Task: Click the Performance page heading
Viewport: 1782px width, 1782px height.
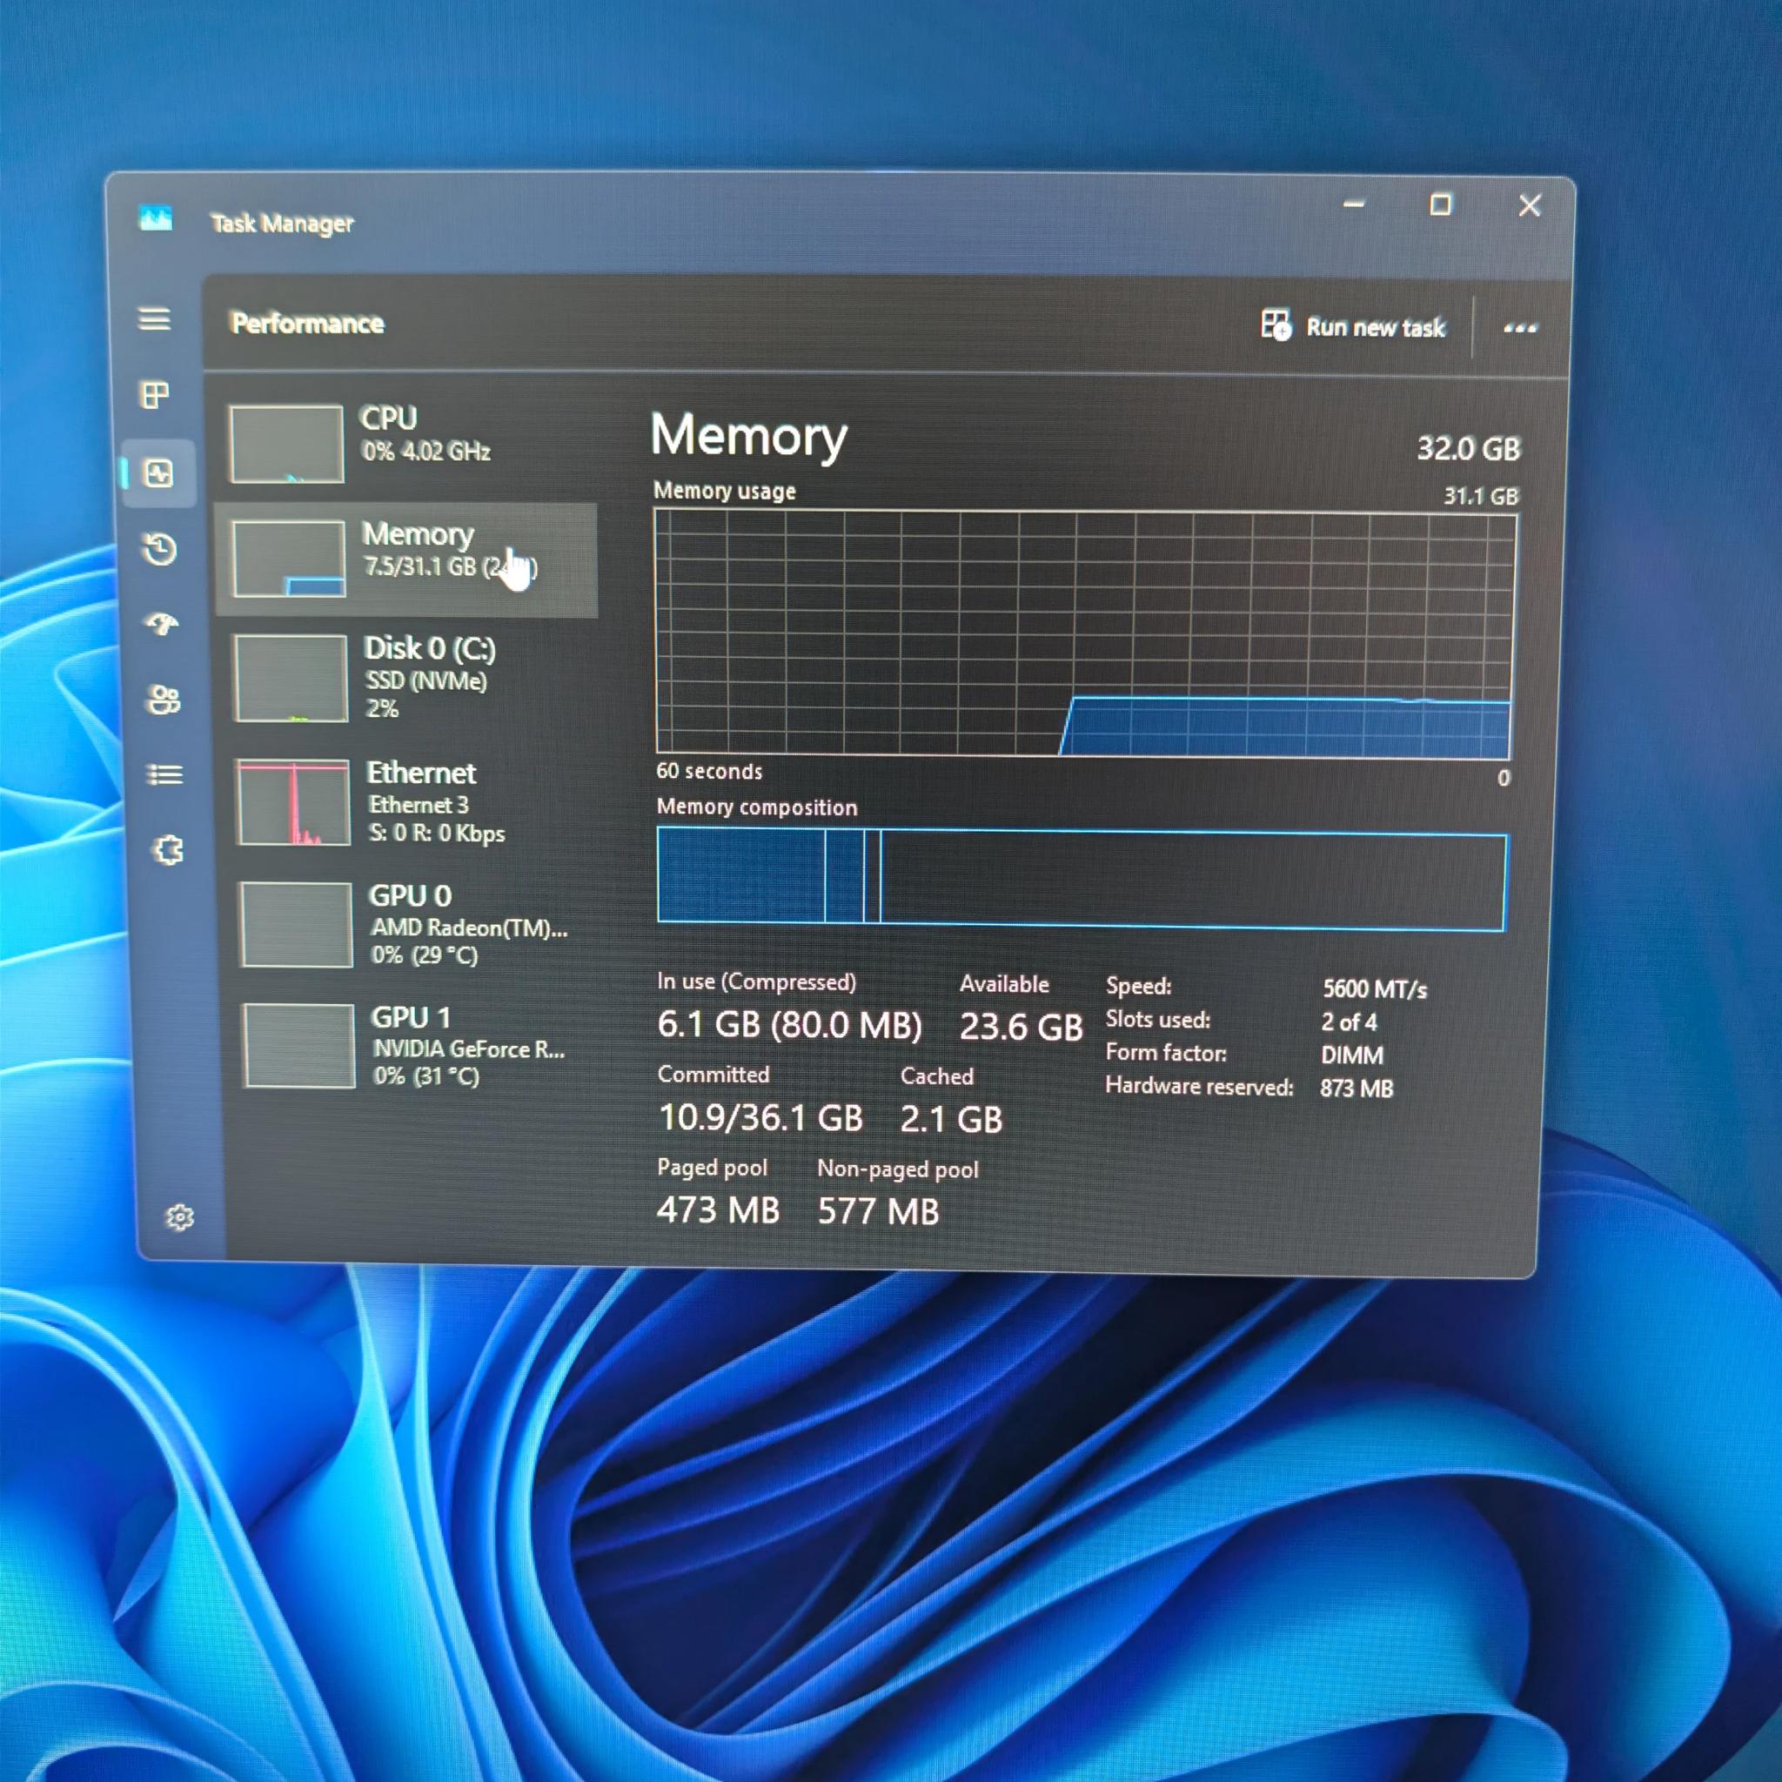Action: pos(307,324)
